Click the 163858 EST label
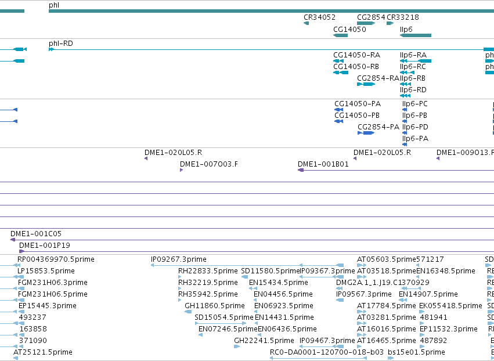Viewport: 494px width, 361px height. pyautogui.click(x=33, y=329)
